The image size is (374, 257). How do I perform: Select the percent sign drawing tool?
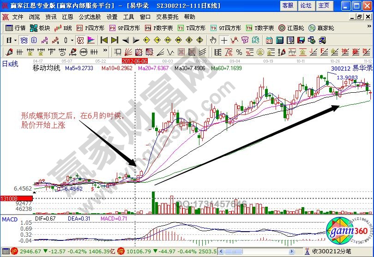click(239, 52)
